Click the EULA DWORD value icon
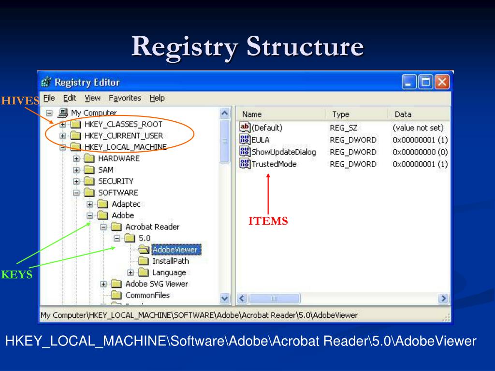The width and height of the screenshot is (495, 371). click(x=245, y=140)
